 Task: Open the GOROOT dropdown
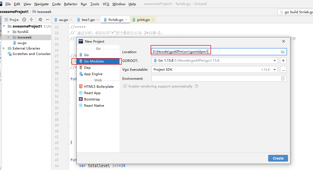275,61
